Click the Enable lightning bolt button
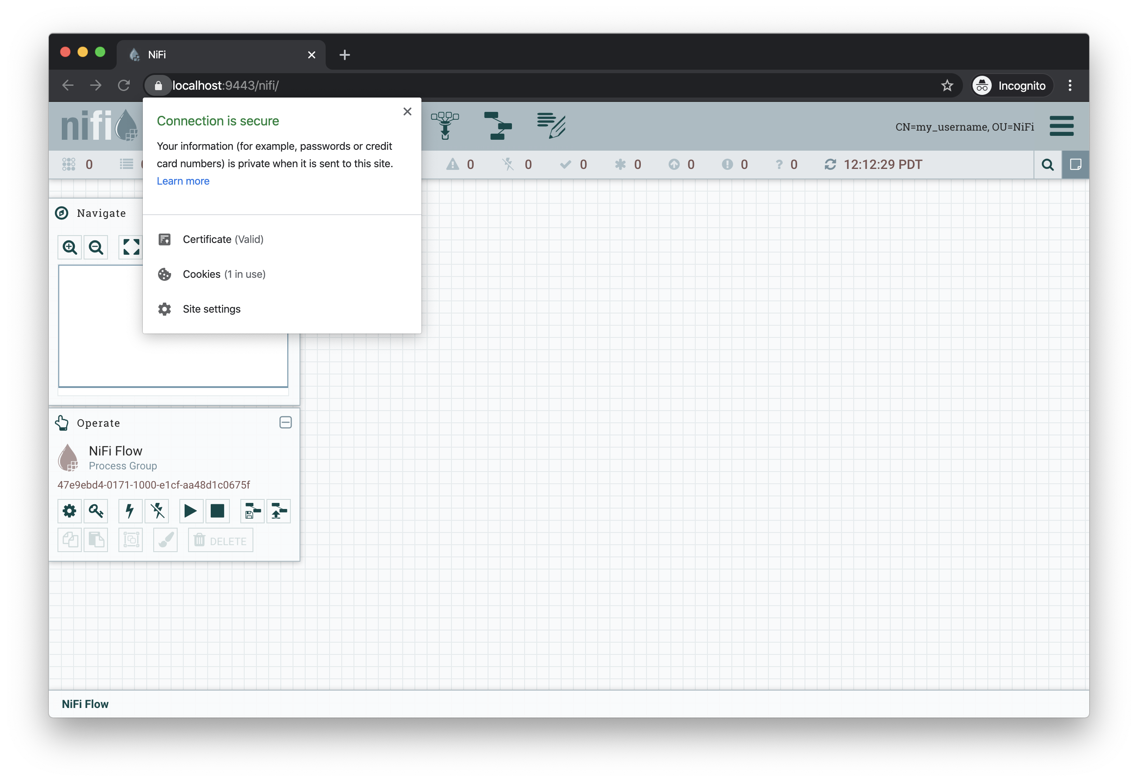Viewport: 1138px width, 782px height. coord(130,511)
